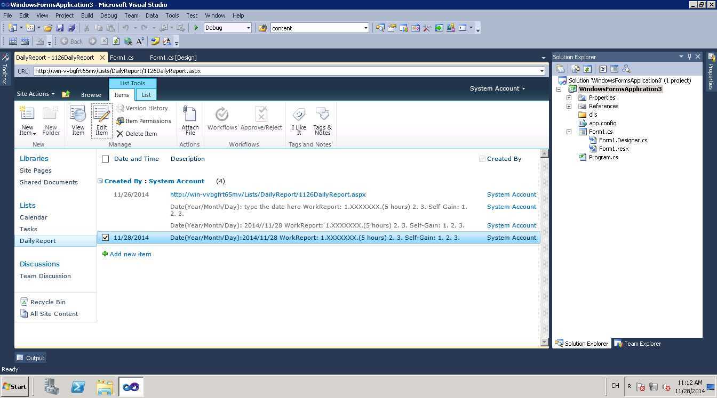The image size is (717, 398).
Task: Switch to the Form1.cs [Design] tab
Action: [173, 58]
